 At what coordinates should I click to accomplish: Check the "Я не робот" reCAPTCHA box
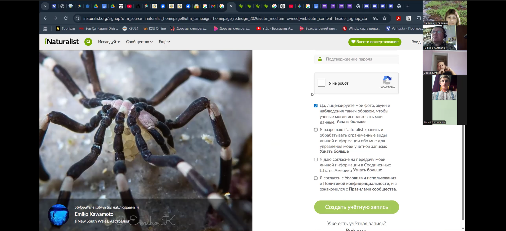[321, 83]
